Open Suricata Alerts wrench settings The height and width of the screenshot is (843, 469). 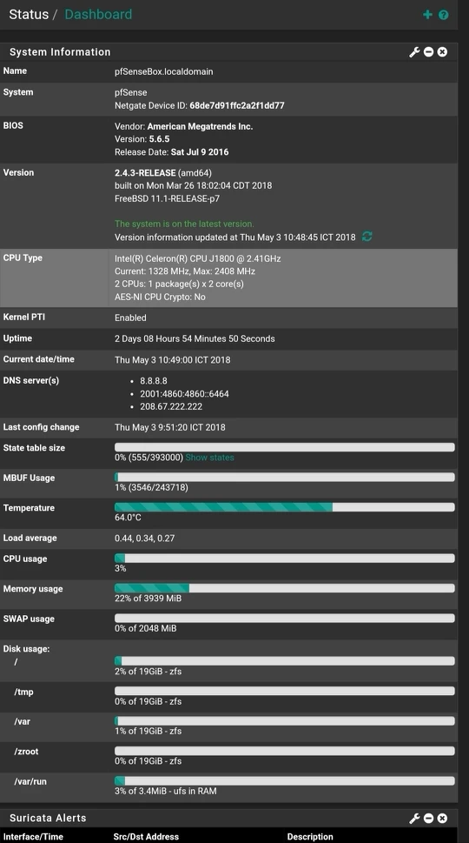click(x=414, y=819)
